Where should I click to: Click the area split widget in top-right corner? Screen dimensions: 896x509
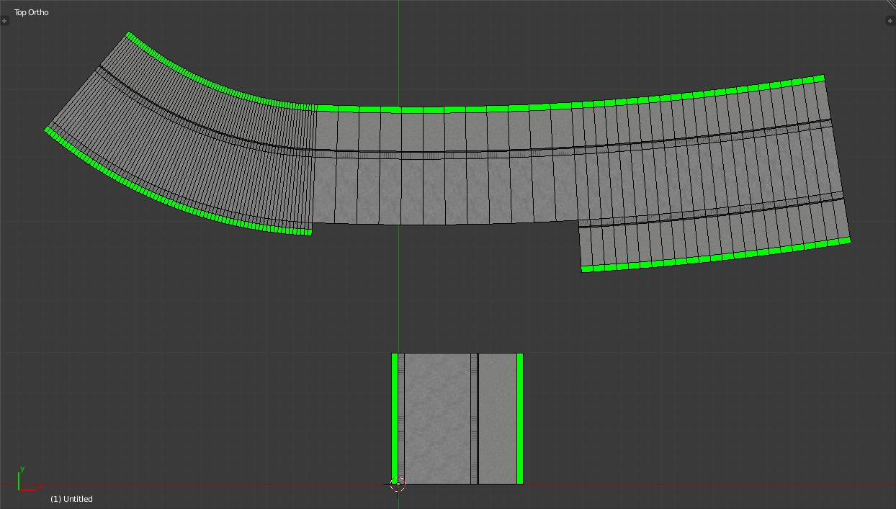pyautogui.click(x=890, y=5)
